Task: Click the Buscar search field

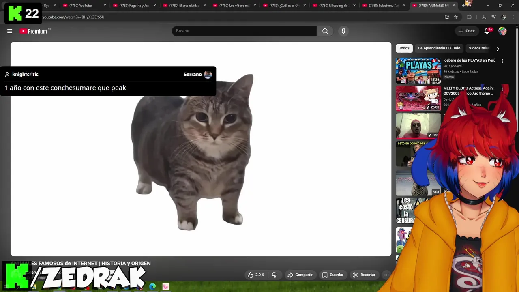Action: 244,31
